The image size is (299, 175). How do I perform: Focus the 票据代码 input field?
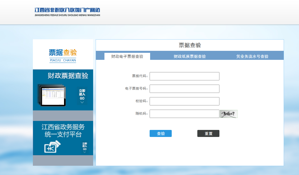pos(185,76)
